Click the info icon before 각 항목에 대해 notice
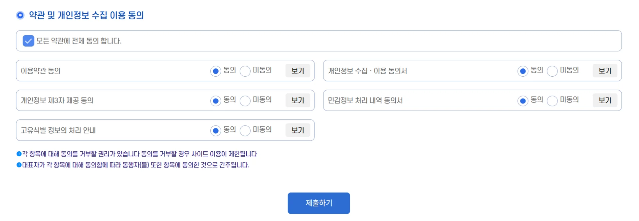Screen dimensions: 639x221 [19, 154]
